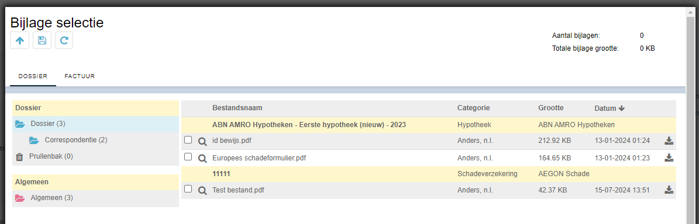Click the upload arrow icon

[x=20, y=40]
